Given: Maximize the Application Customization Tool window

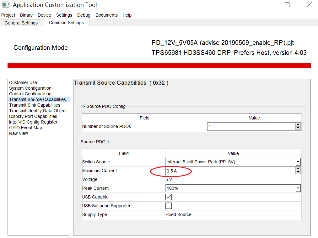Looking at the screenshot, I should coord(287,5).
